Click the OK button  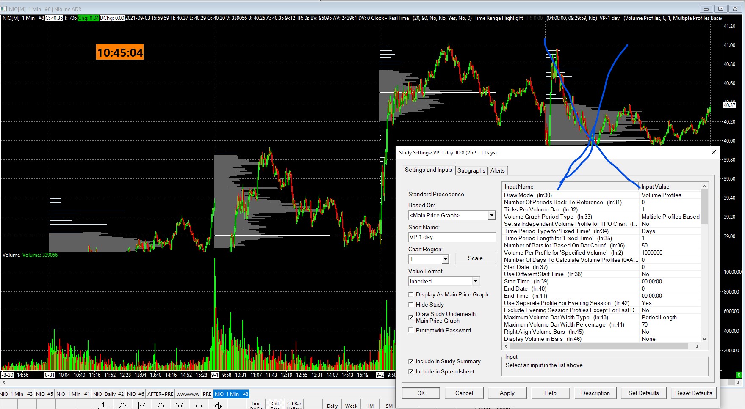click(x=421, y=393)
